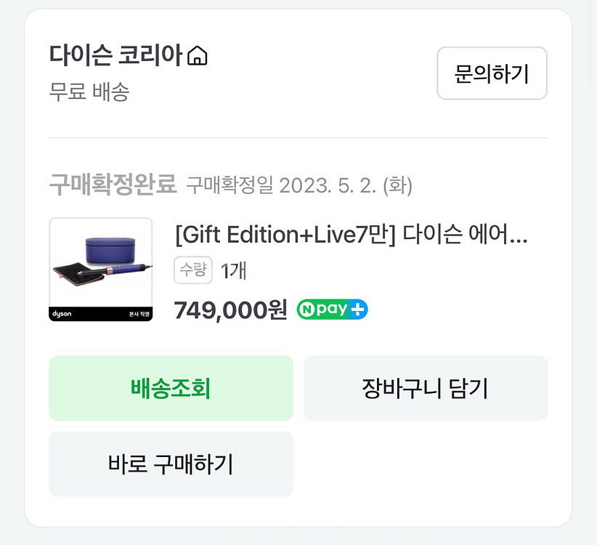Click the 749,000원 price text
Viewport: 597px width, 545px height.
pyautogui.click(x=231, y=310)
